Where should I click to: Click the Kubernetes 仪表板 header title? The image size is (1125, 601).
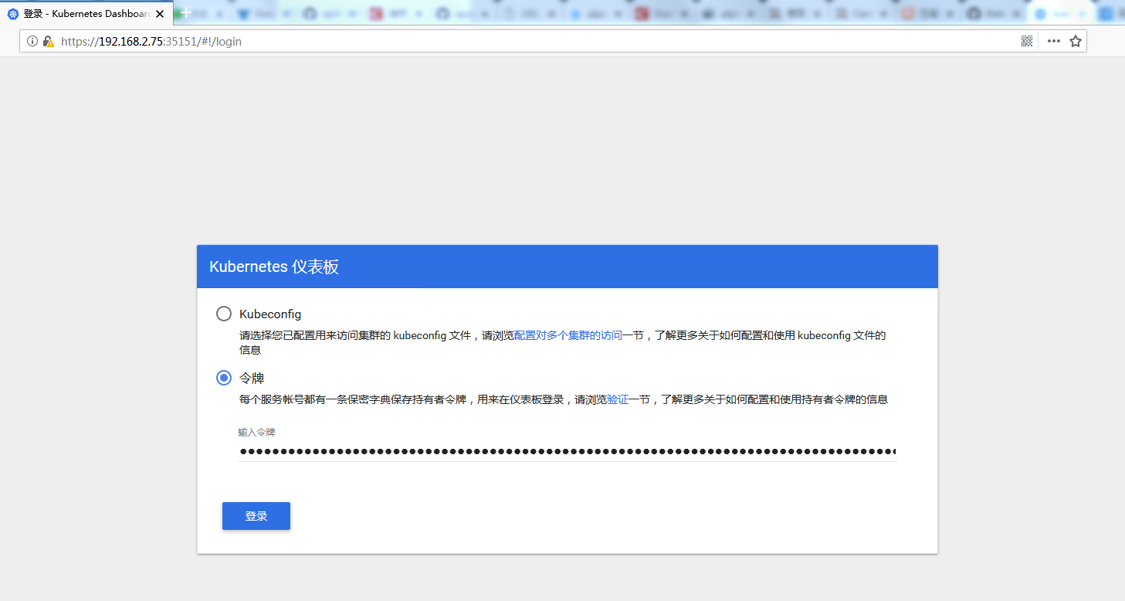tap(274, 267)
